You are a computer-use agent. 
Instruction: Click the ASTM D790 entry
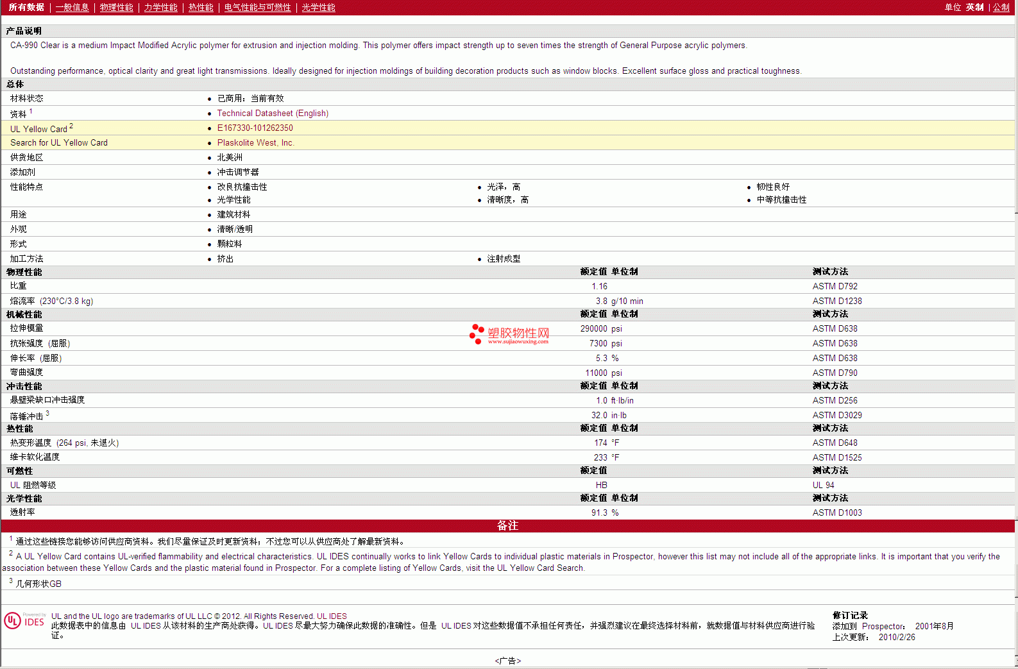coord(835,373)
